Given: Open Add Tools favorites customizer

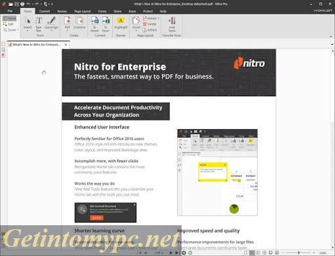Looking at the screenshot, I should coord(172,24).
